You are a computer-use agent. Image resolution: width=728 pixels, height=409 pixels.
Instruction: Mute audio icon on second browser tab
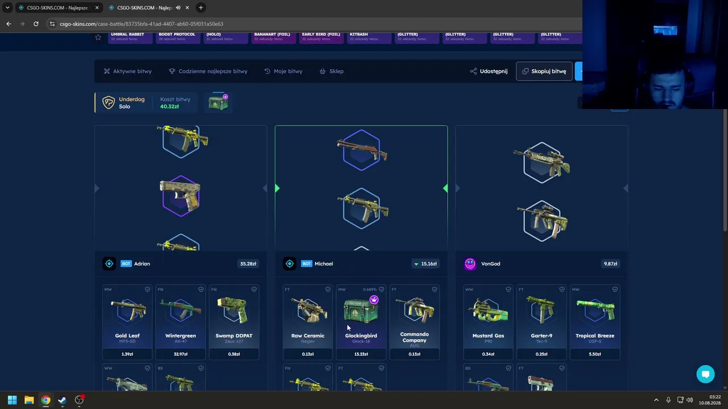[x=178, y=7]
